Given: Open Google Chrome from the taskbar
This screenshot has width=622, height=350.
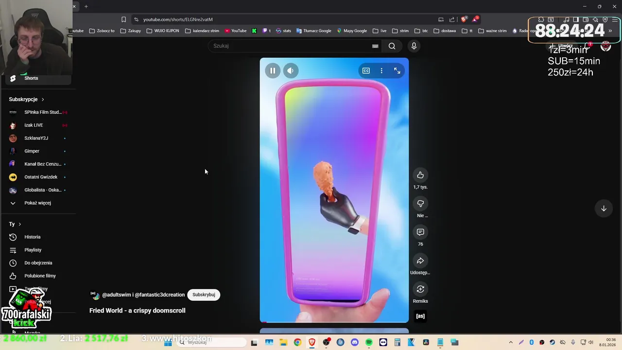Looking at the screenshot, I should pyautogui.click(x=297, y=343).
